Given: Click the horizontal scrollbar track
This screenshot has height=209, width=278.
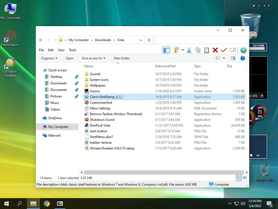Looking at the screenshot, I should tap(164, 172).
